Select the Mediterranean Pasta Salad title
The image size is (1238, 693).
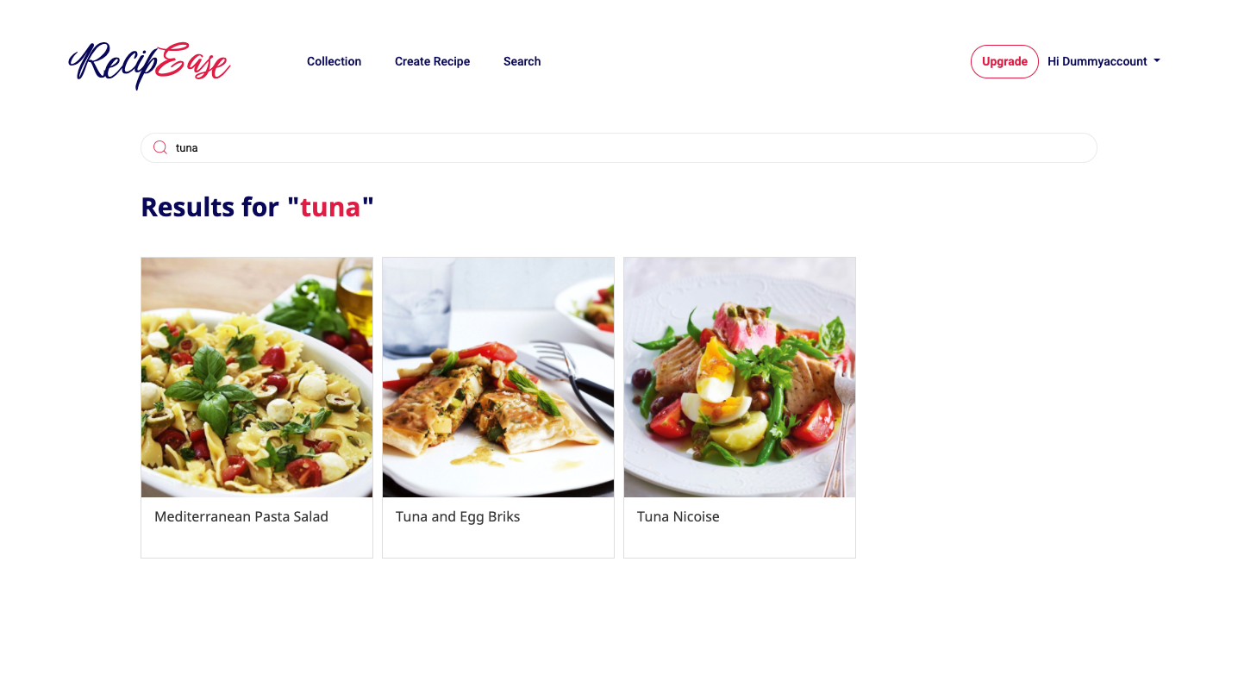click(x=241, y=516)
